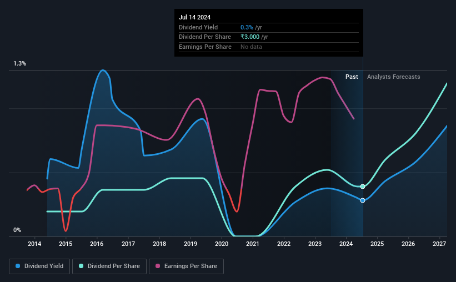This screenshot has height=282, width=456.
Task: Click the 2027 x-axis label
Action: (439, 244)
